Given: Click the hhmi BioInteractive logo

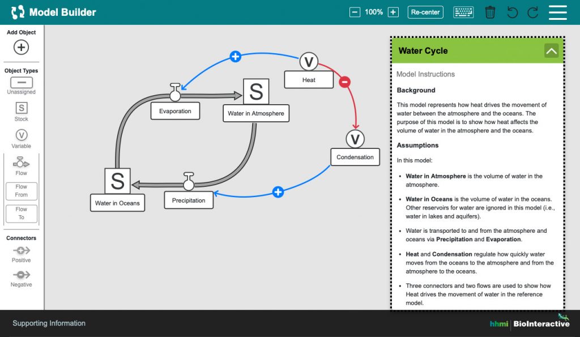Looking at the screenshot, I should [530, 322].
